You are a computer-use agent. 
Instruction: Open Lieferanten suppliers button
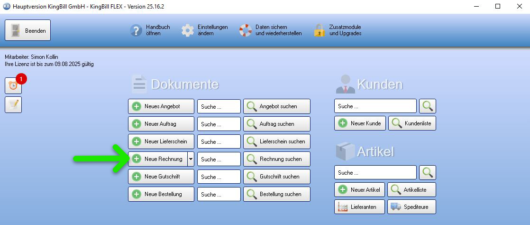click(359, 207)
